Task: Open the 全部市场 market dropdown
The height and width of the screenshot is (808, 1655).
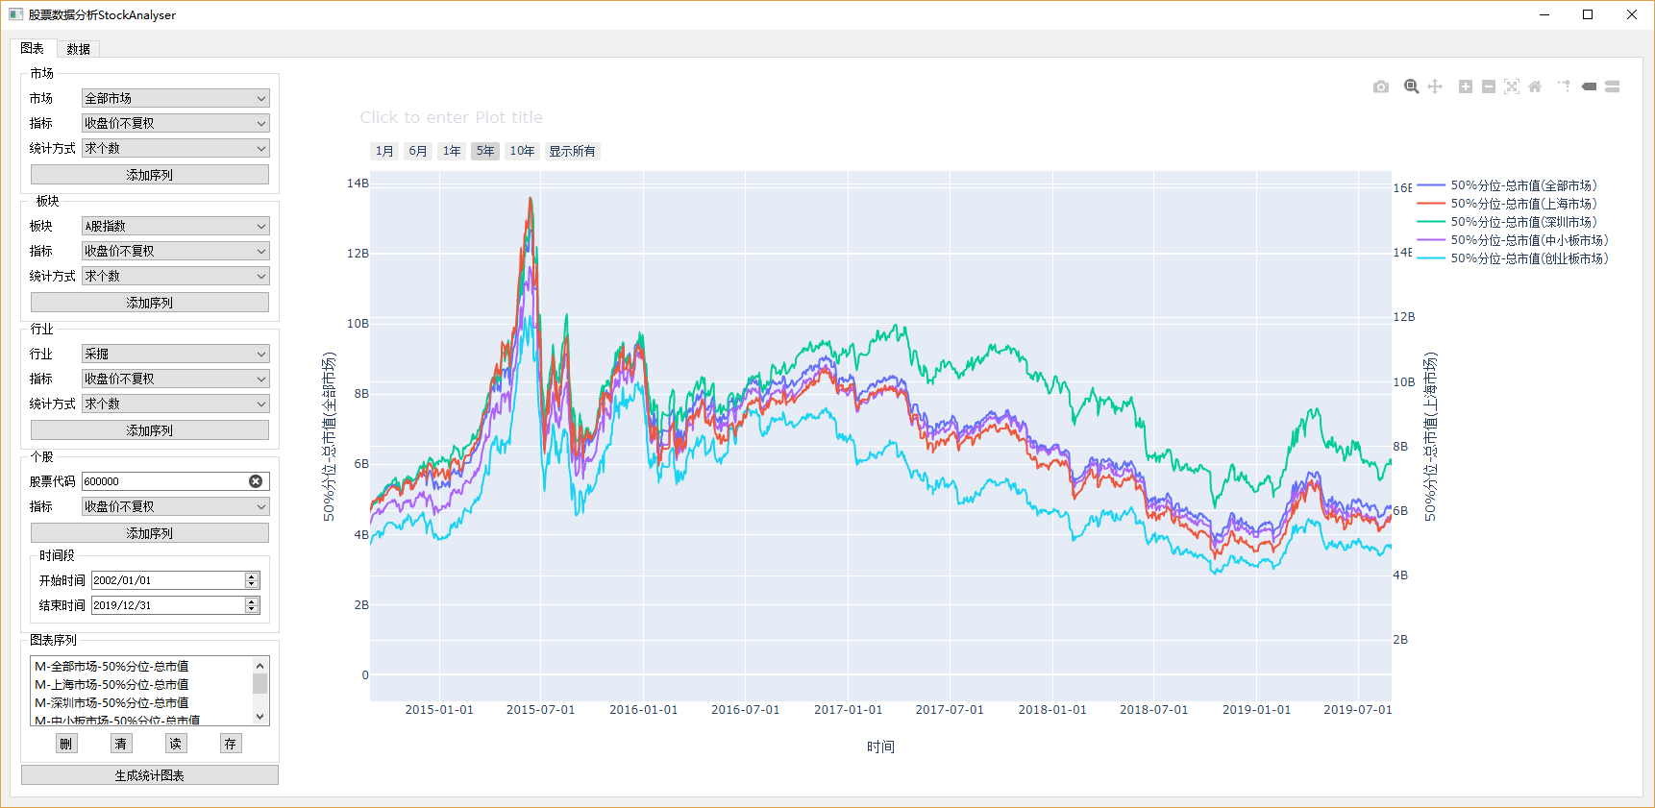Action: coord(175,98)
